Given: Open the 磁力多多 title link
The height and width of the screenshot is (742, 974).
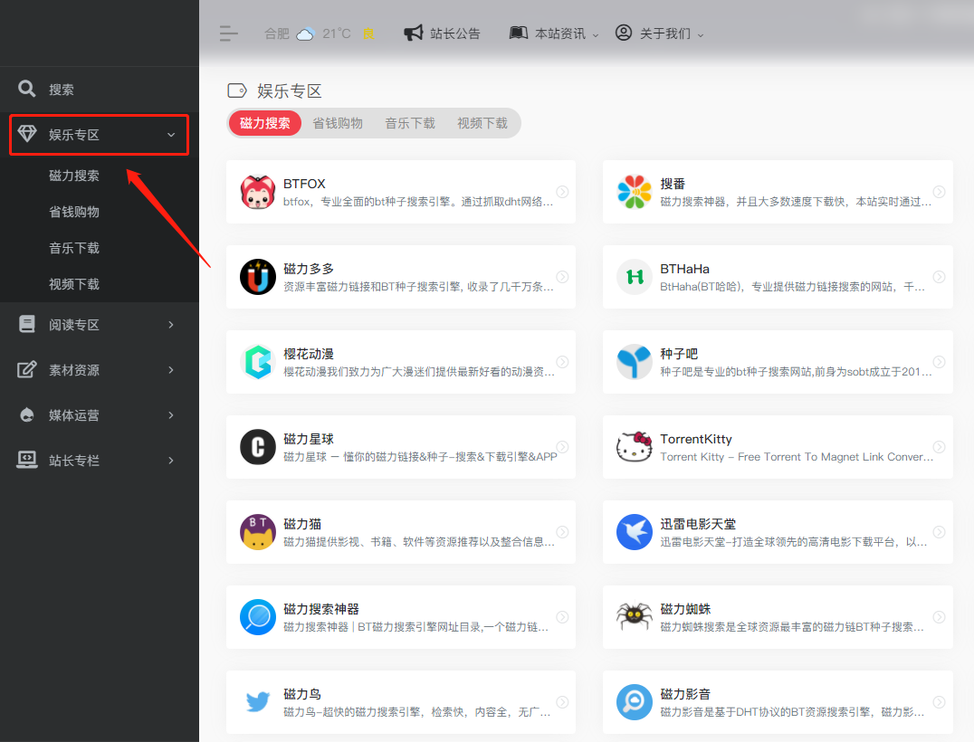Looking at the screenshot, I should (x=309, y=269).
